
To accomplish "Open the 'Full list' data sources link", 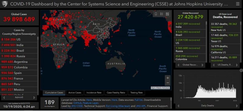I will [x=139, y=100].
